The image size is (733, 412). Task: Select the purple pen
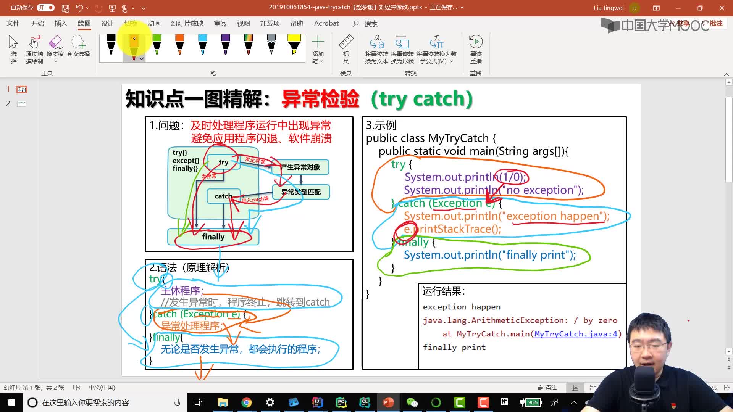coord(226,45)
